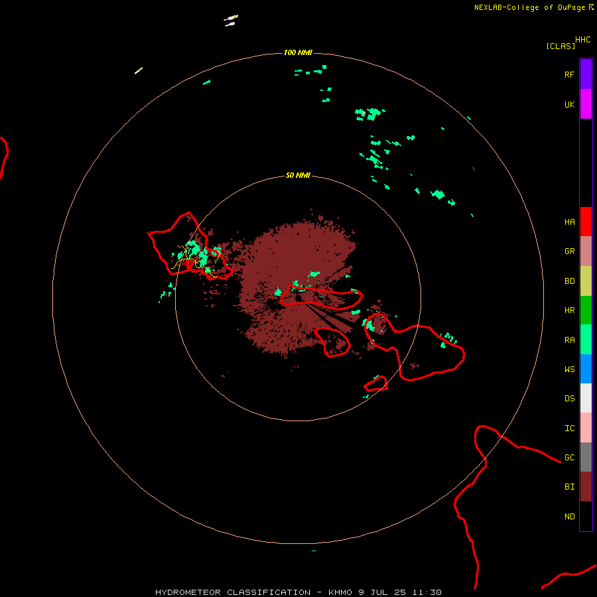Click the HR legend label

pos(569,310)
